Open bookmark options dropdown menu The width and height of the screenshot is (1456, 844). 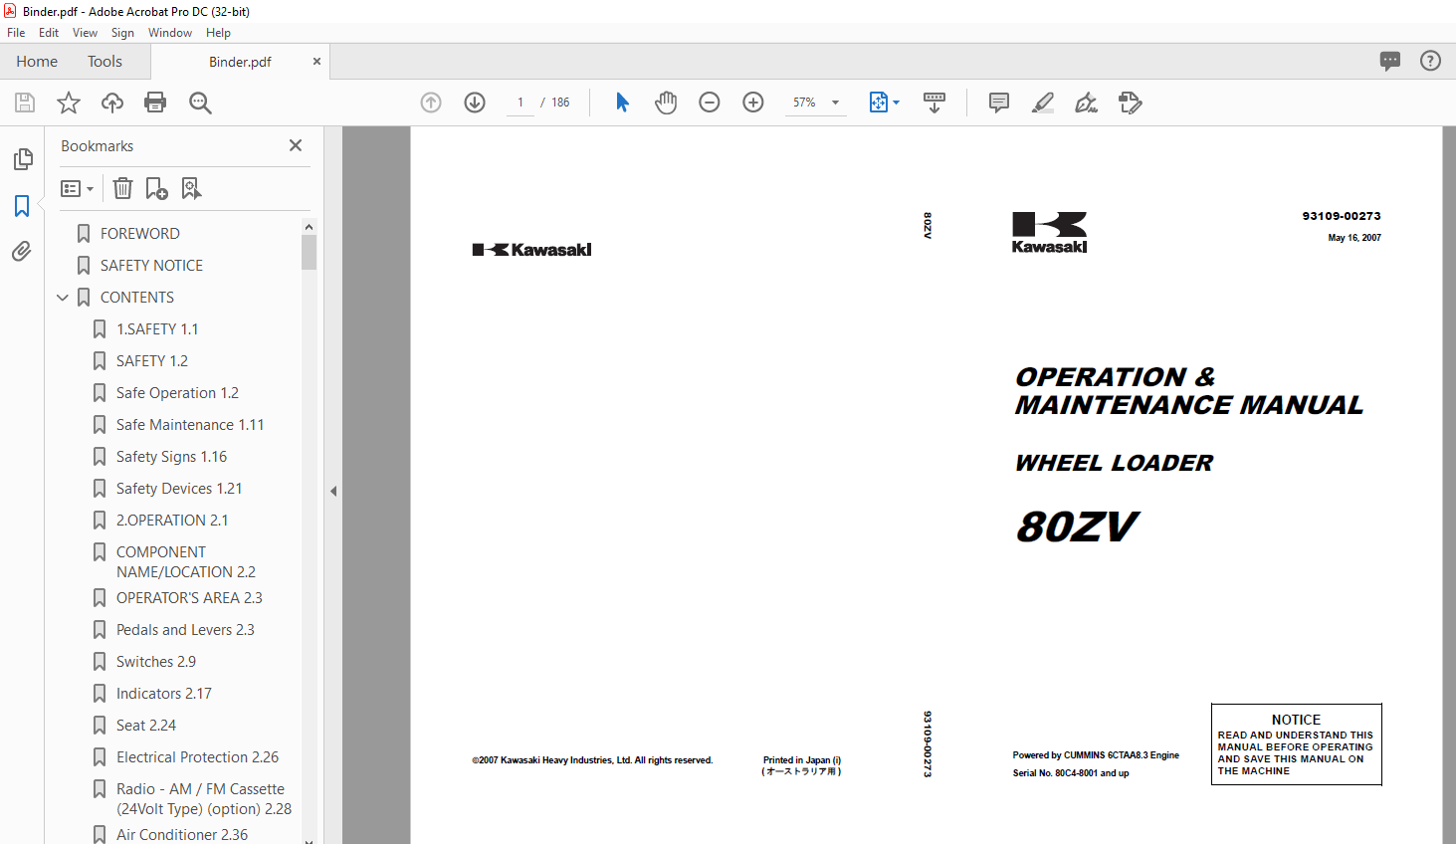(x=77, y=188)
